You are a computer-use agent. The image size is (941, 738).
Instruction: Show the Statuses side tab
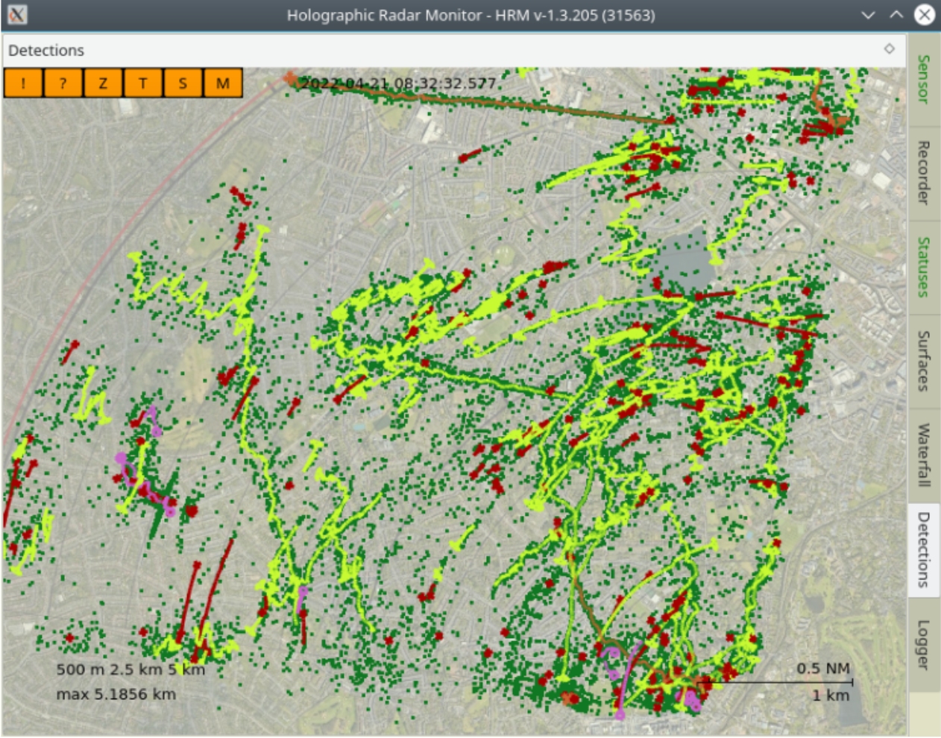[923, 267]
